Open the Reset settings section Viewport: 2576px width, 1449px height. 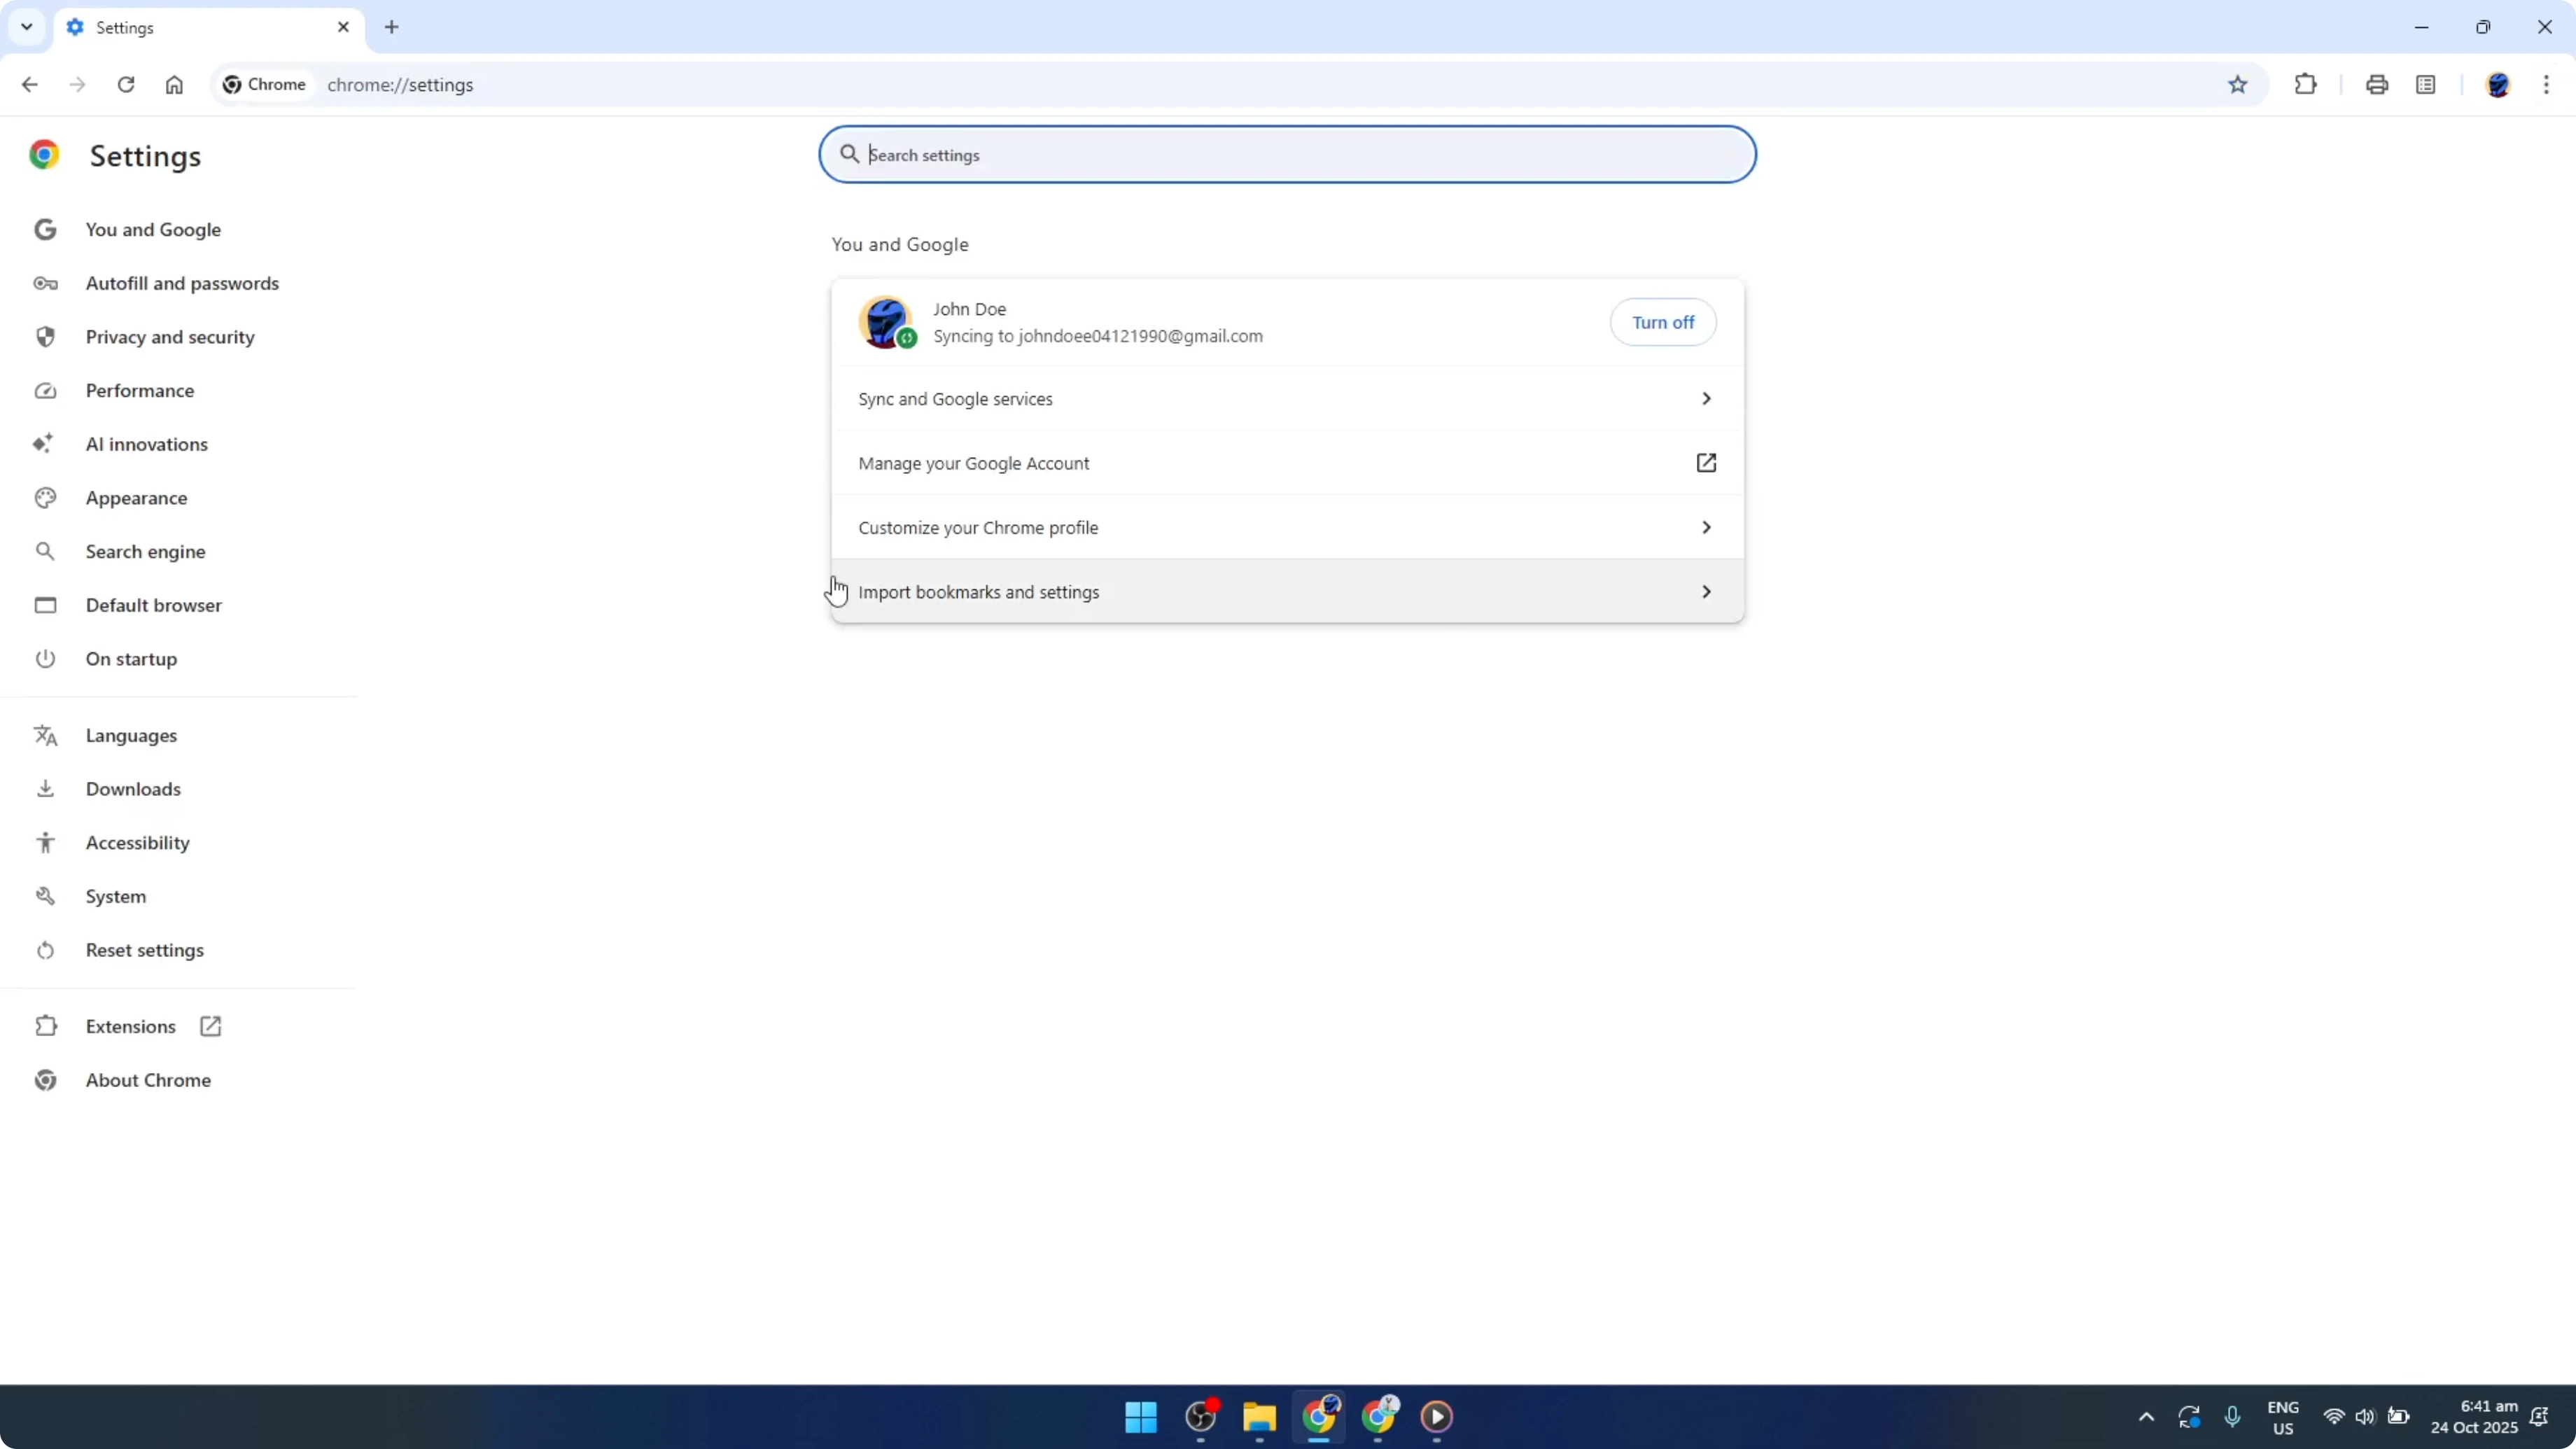(x=145, y=949)
